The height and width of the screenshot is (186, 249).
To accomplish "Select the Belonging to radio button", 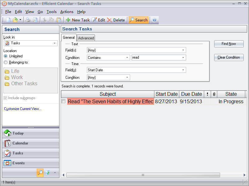I will click(x=6, y=62).
